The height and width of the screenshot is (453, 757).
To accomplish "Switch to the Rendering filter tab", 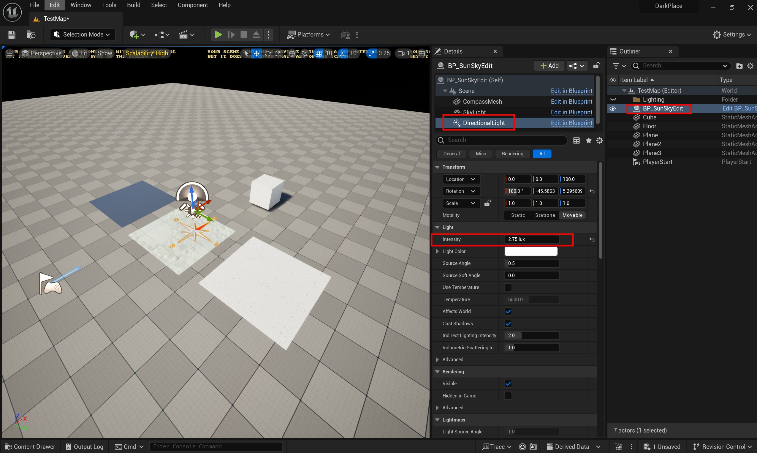I will [x=512, y=154].
